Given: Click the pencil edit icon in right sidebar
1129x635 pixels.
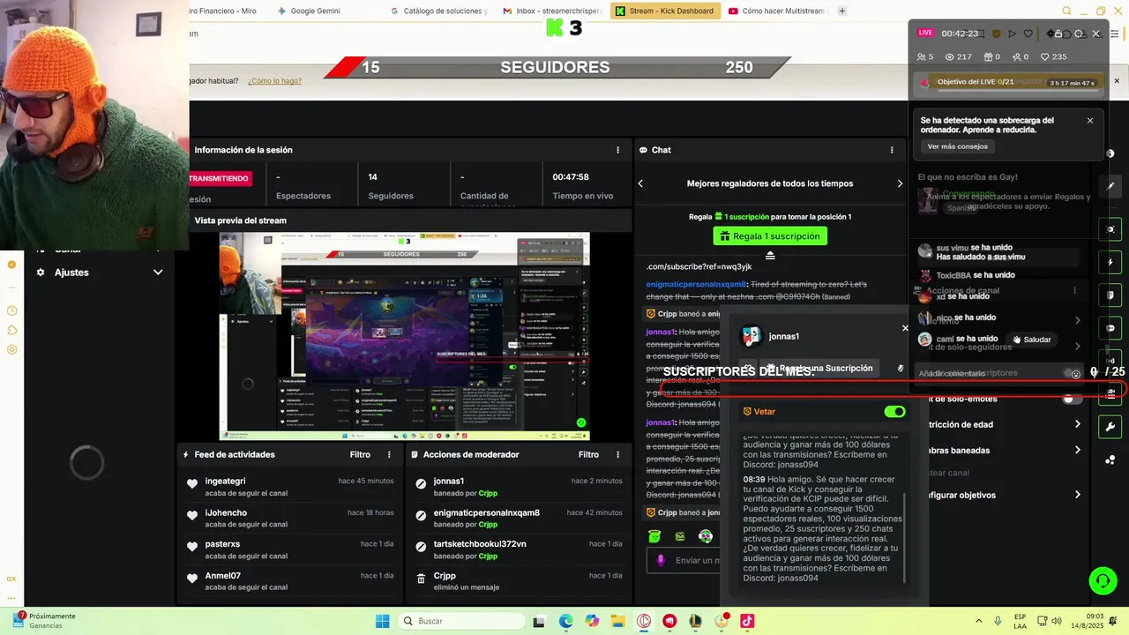Looking at the screenshot, I should (1110, 186).
